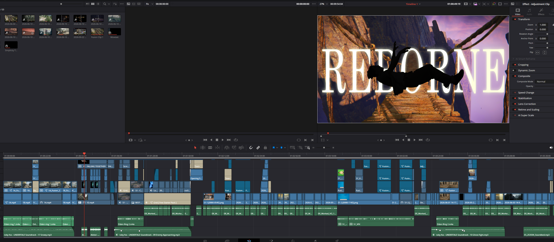554x242 pixels.
Task: Open the timeline viewer 27% zoom dropdown
Action: [x=323, y=4]
